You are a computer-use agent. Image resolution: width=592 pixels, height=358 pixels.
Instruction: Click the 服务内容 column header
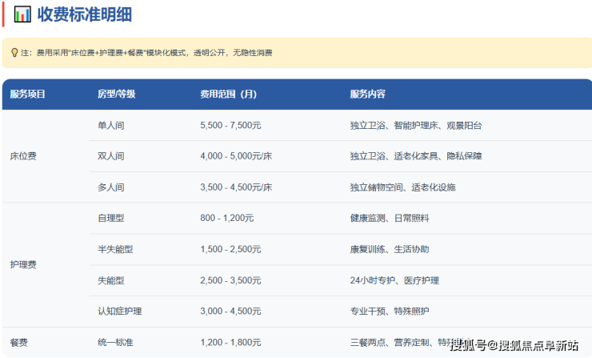coord(367,94)
